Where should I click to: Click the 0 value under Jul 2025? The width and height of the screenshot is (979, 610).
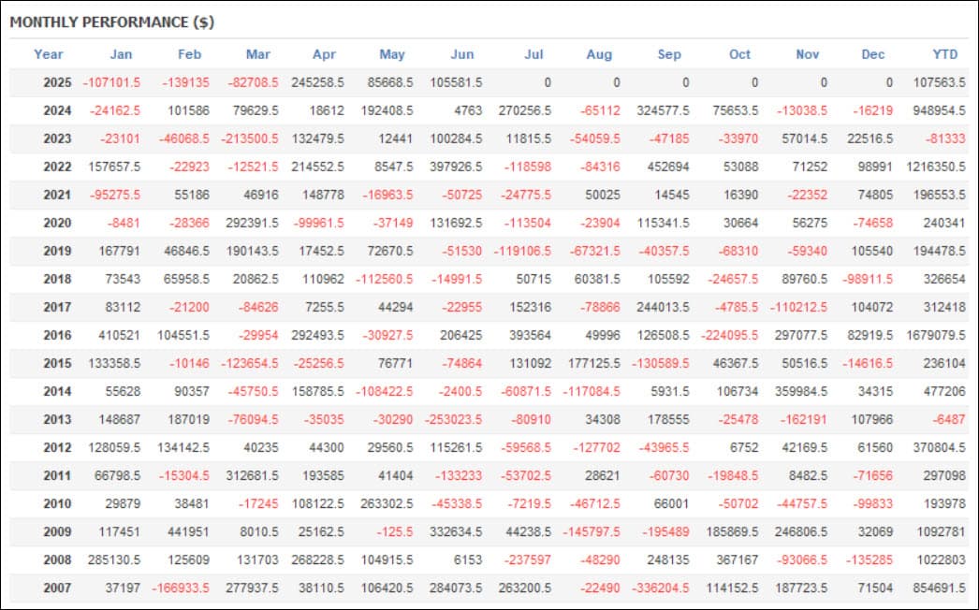click(548, 82)
